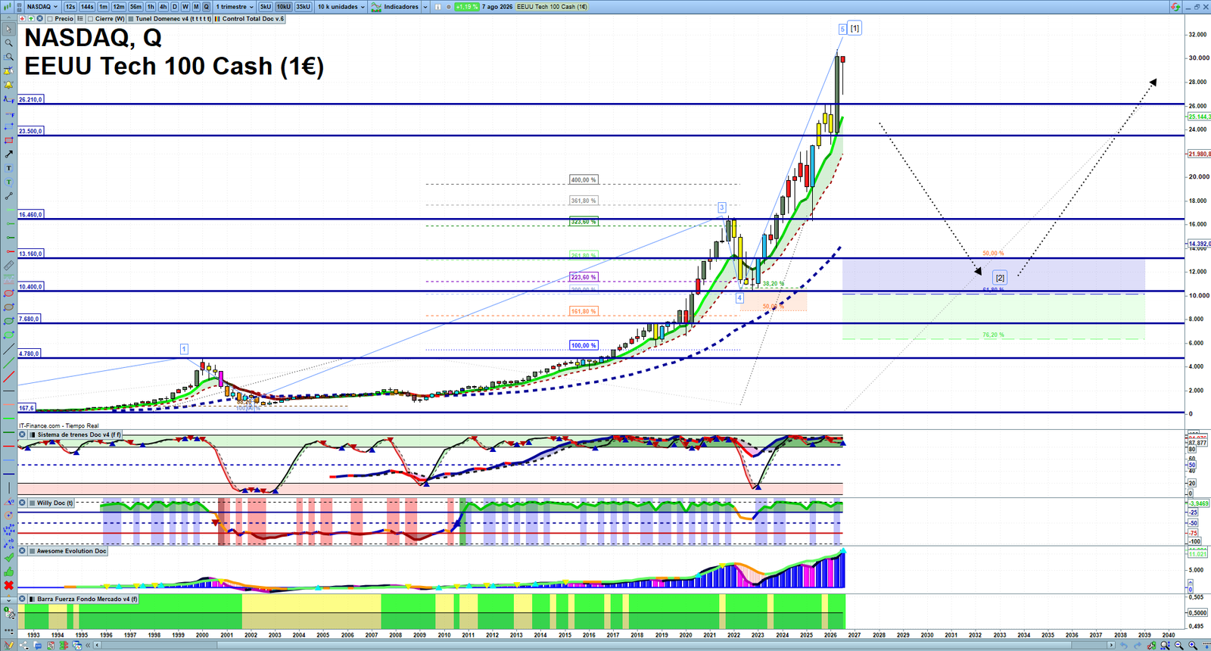
Task: Select the magnifier zoom tool
Action: tap(8, 42)
